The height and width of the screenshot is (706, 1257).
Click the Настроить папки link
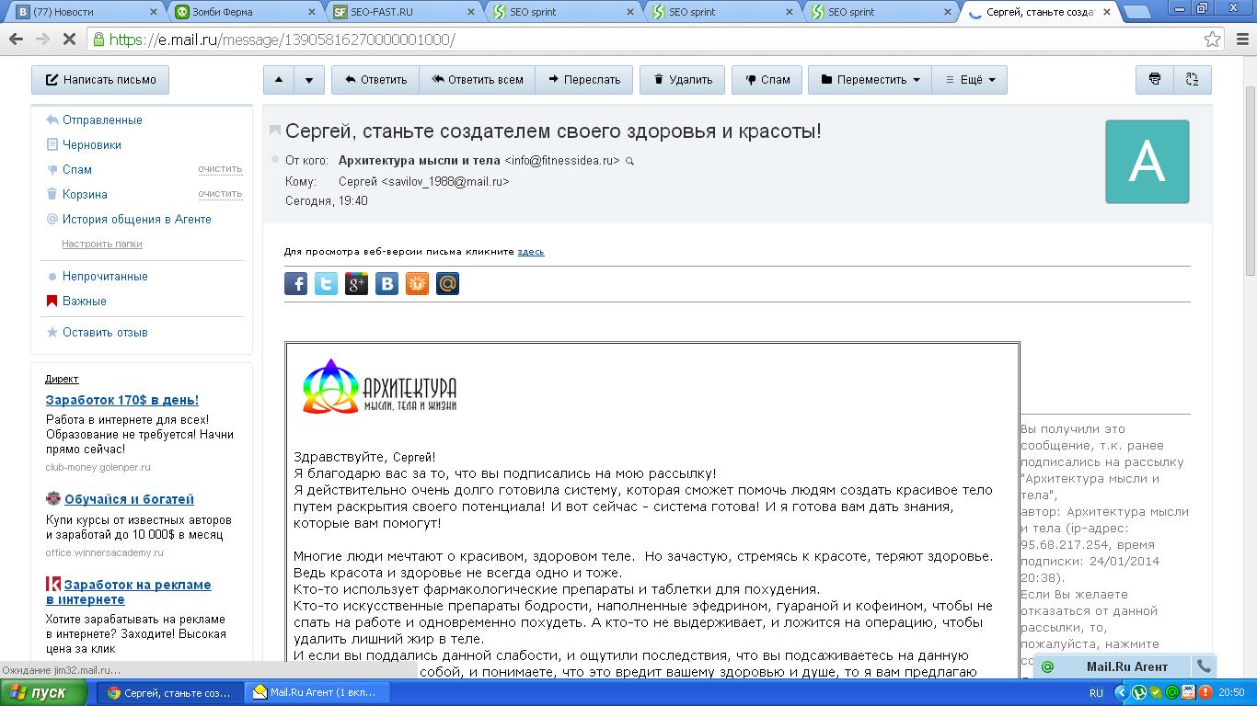pyautogui.click(x=102, y=245)
